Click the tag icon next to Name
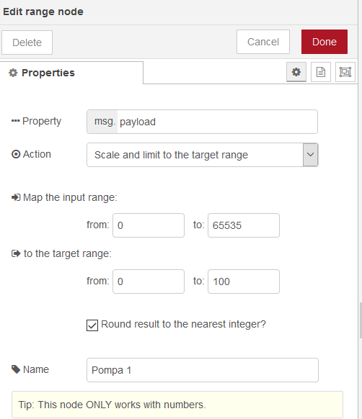Viewport: 362px width, 419px height. click(16, 369)
